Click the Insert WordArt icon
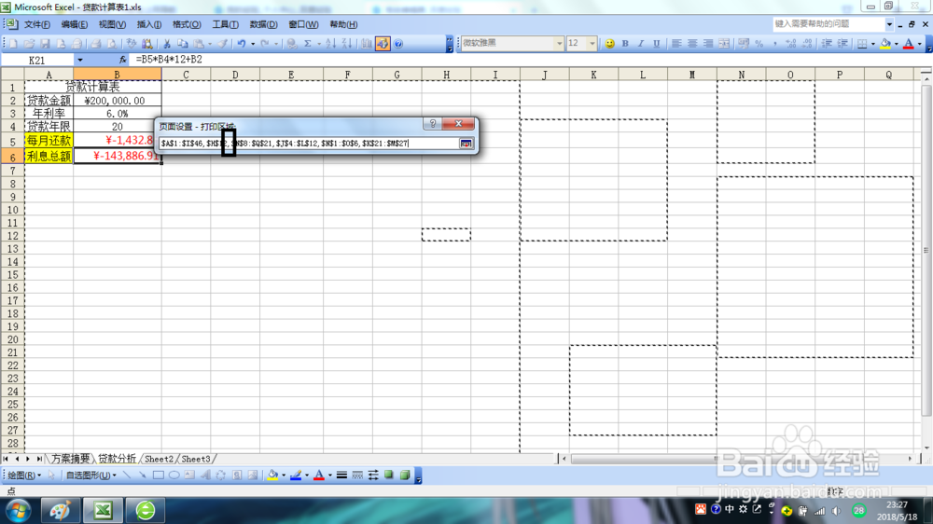933x524 pixels. (x=205, y=476)
